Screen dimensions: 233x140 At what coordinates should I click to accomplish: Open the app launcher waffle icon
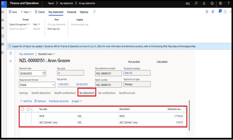click(3, 3)
